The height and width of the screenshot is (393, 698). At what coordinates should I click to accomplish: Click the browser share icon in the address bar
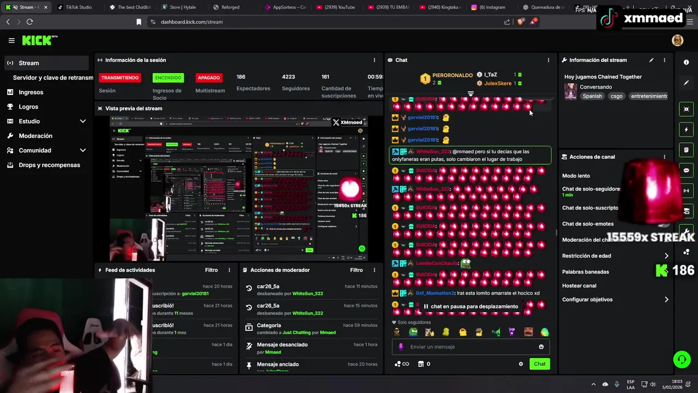[507, 22]
